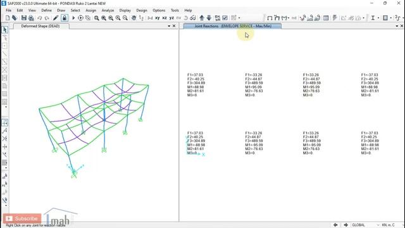Open the Options menu
Image resolution: width=405 pixels, height=228 pixels.
159,10
